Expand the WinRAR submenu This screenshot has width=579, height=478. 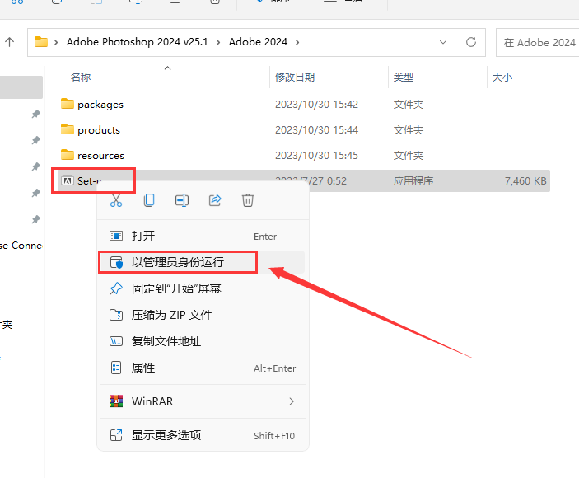pyautogui.click(x=203, y=401)
